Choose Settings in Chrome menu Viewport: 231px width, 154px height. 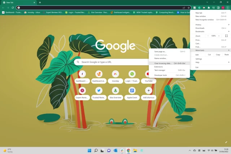point(210,59)
